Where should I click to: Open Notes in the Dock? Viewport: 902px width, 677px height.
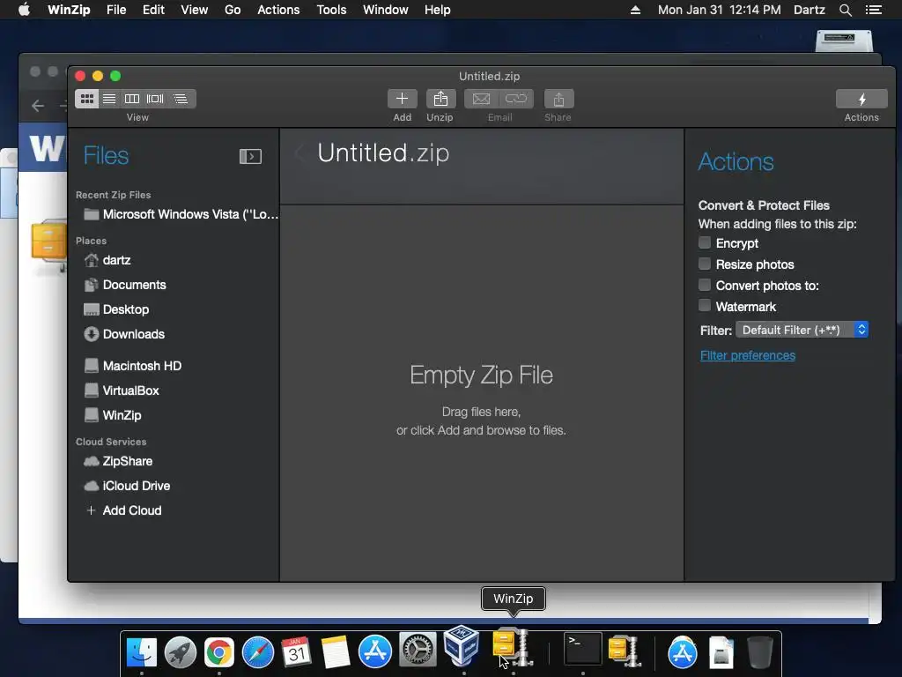336,652
